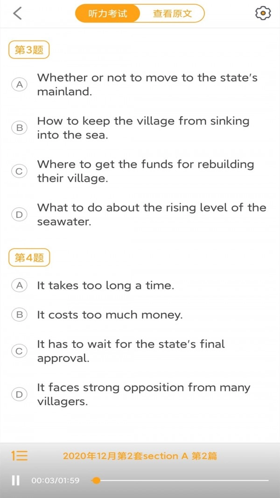The image size is (280, 498).
Task: Open the settings gear icon
Action: (x=263, y=14)
